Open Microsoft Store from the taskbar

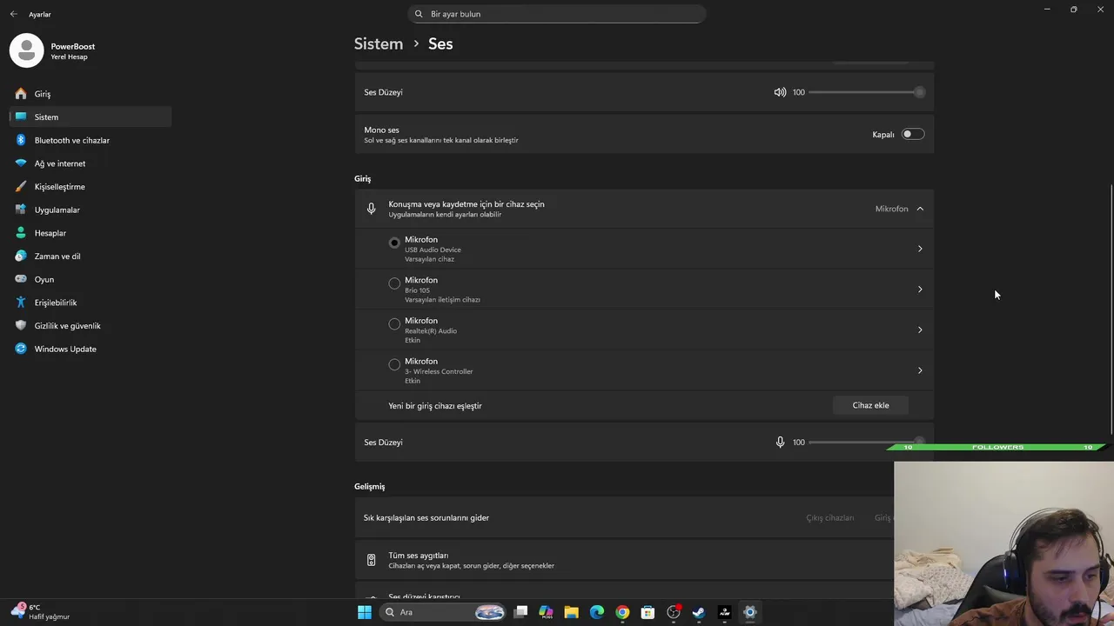point(648,612)
